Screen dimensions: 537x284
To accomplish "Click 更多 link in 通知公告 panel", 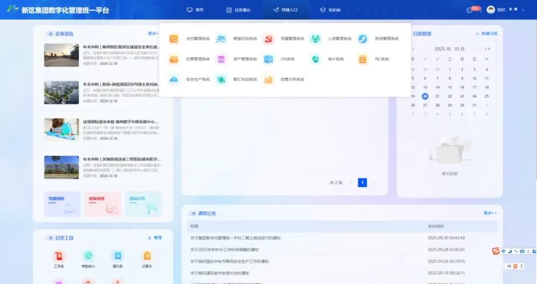I will click(x=490, y=213).
